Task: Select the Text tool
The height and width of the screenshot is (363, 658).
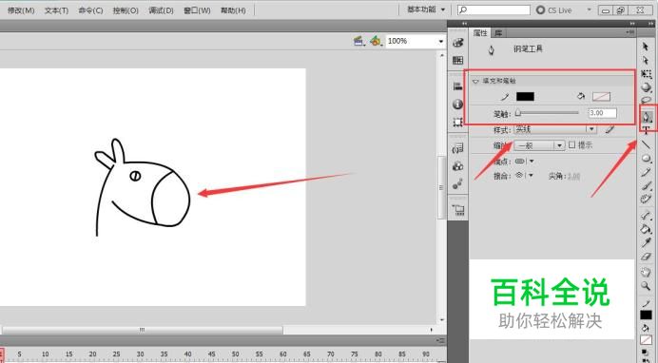Action: [x=647, y=131]
